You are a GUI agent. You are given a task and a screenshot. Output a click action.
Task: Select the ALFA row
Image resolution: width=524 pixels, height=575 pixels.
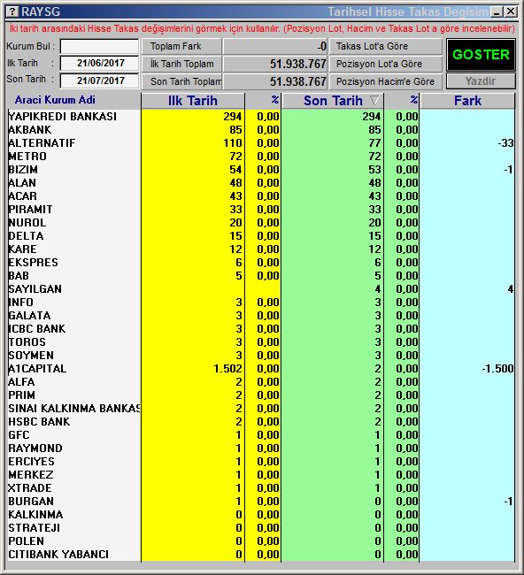click(x=261, y=382)
